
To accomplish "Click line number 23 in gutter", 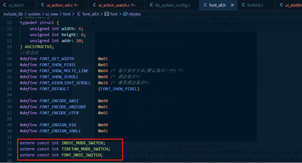I will tap(9, 89).
